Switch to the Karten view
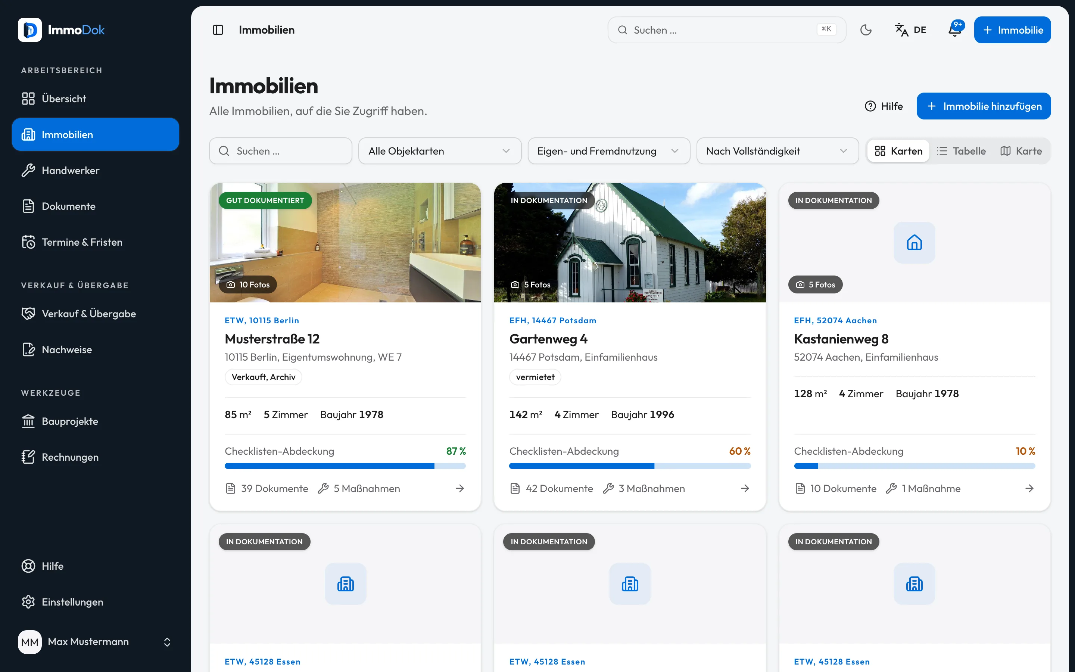This screenshot has width=1075, height=672. click(x=898, y=151)
